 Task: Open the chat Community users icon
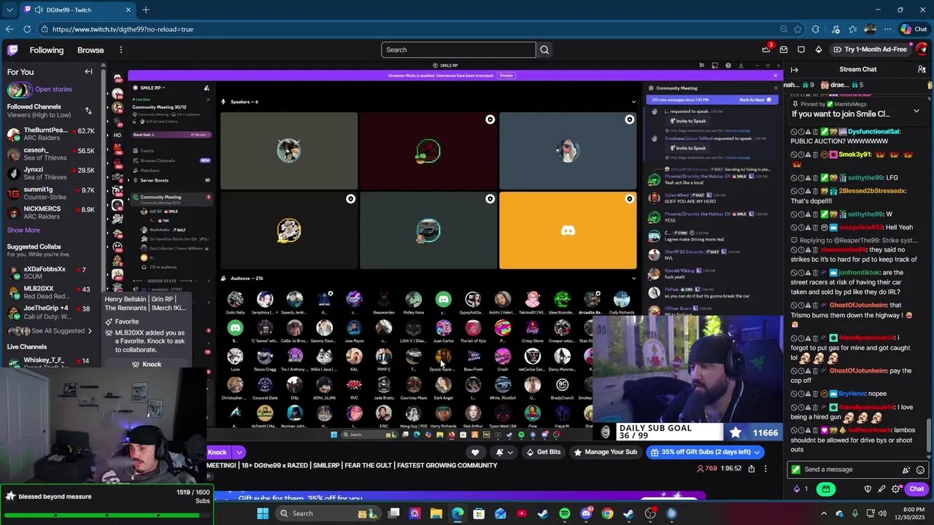click(922, 69)
